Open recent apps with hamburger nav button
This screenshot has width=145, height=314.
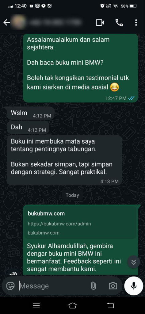36,305
